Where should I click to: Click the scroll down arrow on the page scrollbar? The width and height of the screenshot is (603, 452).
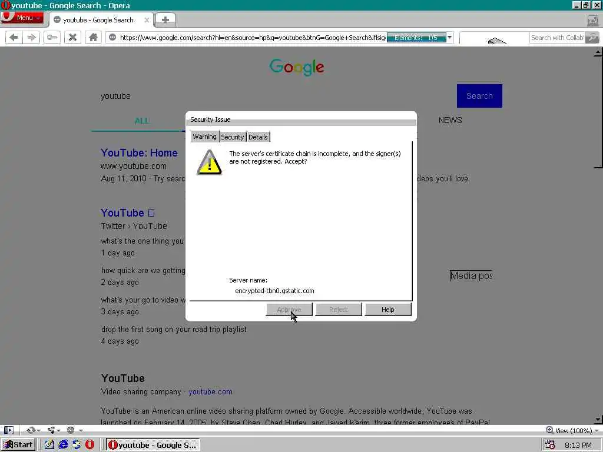[598, 420]
